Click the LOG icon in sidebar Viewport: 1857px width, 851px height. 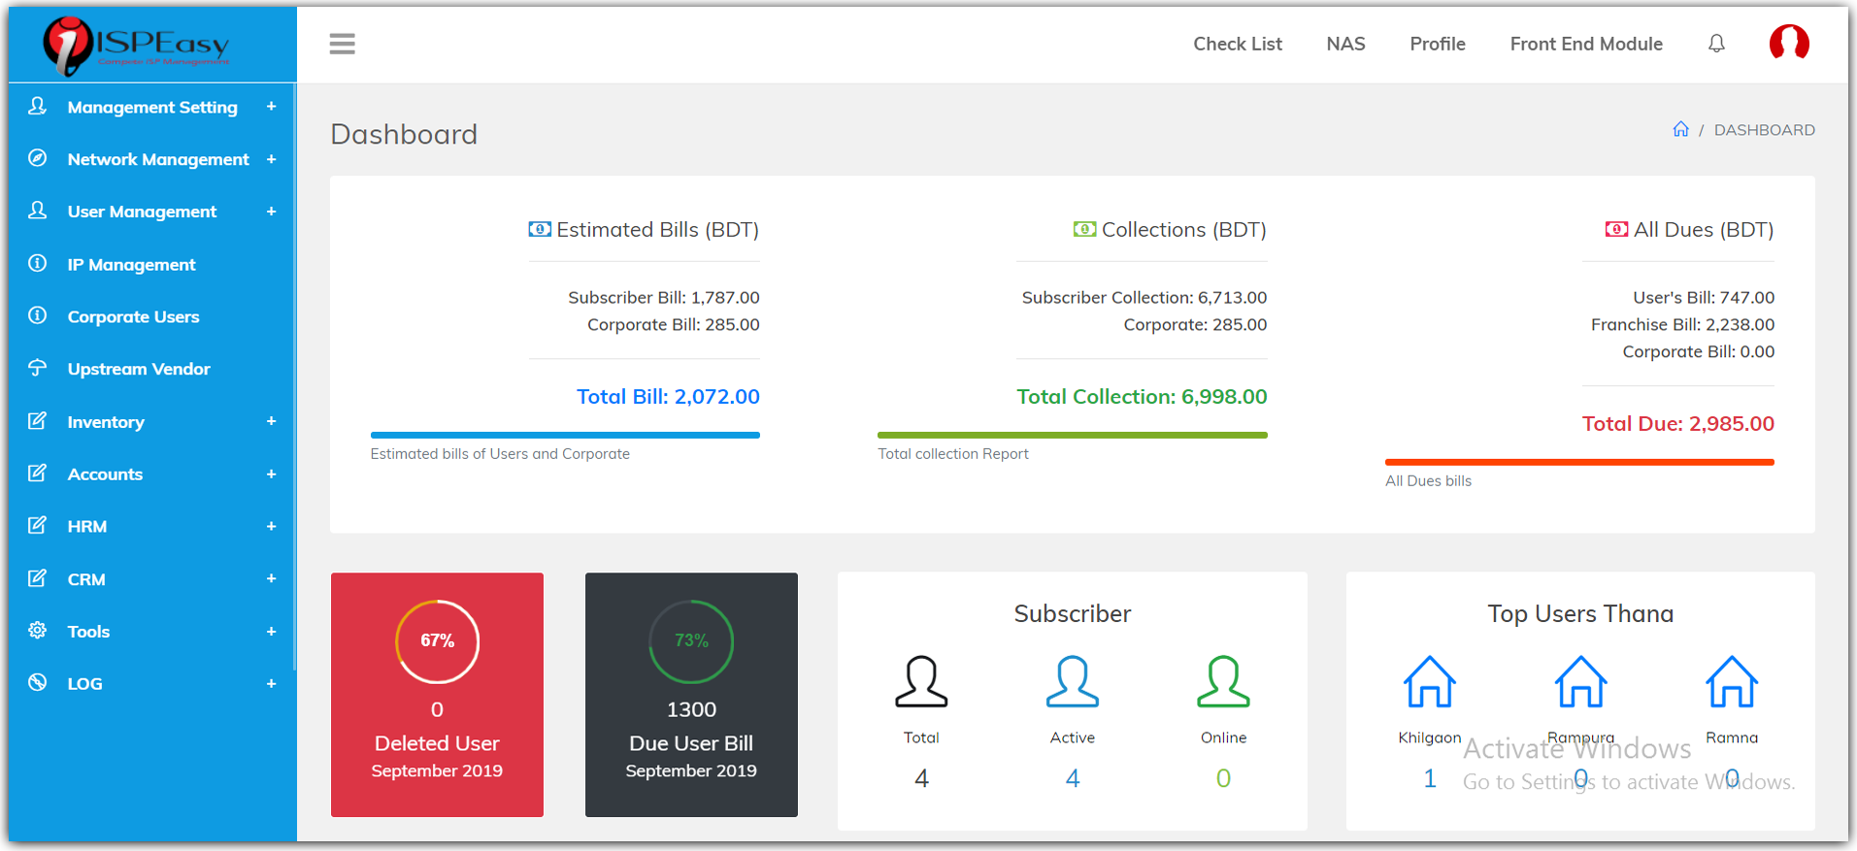38,682
